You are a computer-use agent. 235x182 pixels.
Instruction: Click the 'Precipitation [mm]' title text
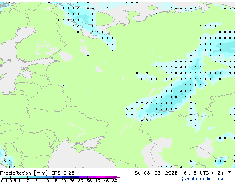[x=24, y=173]
